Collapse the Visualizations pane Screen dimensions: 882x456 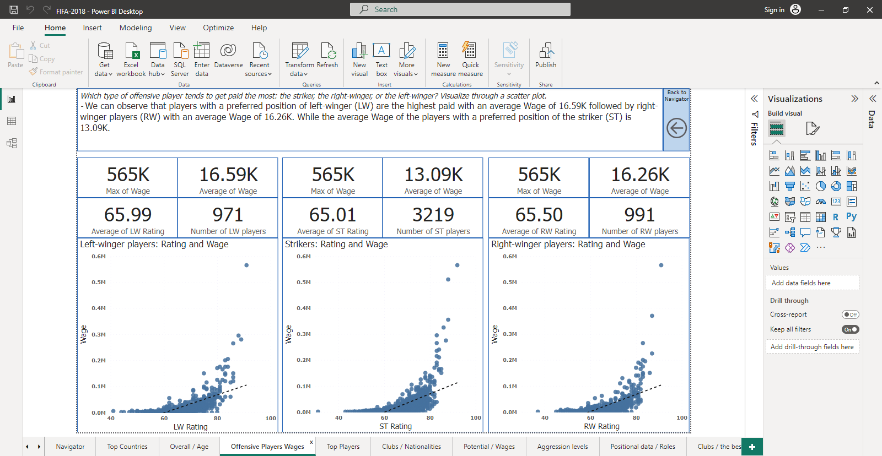coord(854,99)
